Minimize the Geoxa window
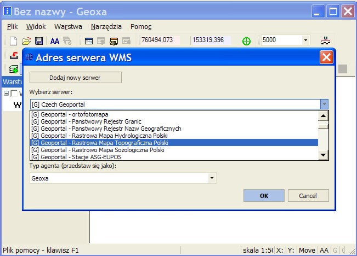 point(318,11)
